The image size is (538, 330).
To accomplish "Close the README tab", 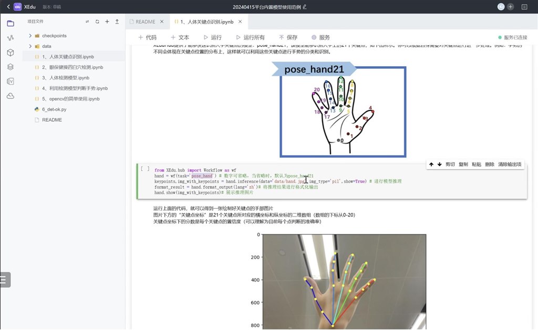I will [162, 22].
